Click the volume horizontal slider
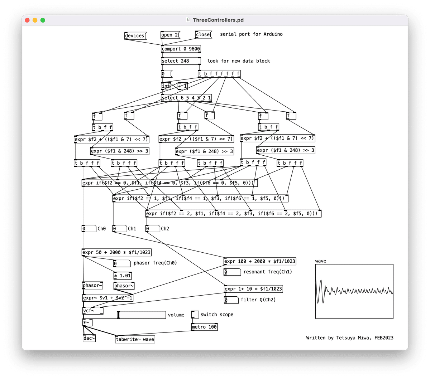Image resolution: width=430 pixels, height=379 pixels. 142,315
